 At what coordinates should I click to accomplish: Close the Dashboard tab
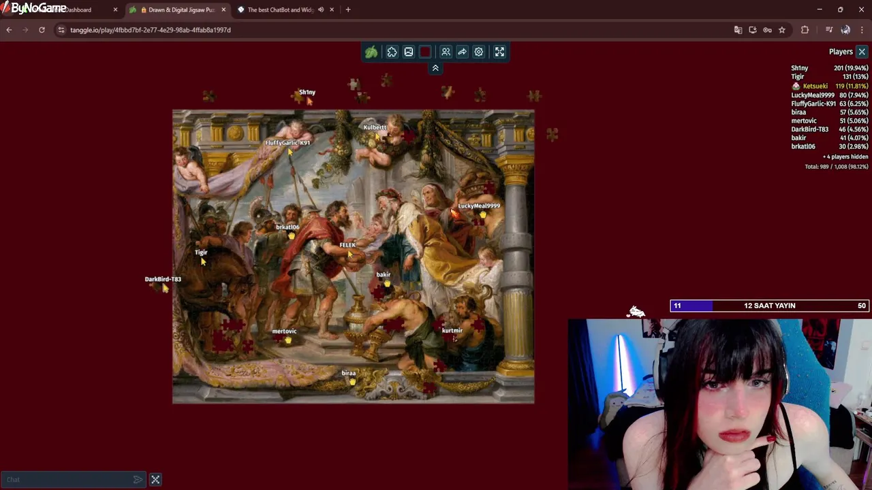pos(115,10)
